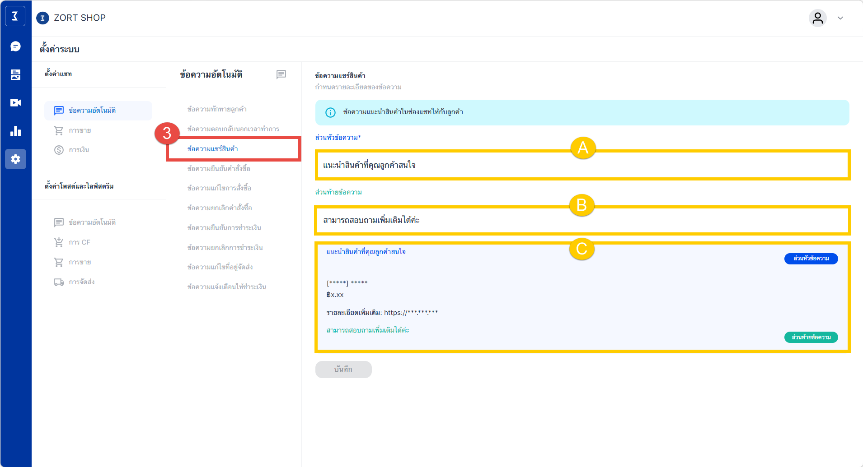This screenshot has height=467, width=863.
Task: Open ข้อความทักทายลูกค้า menu item
Action: (217, 109)
